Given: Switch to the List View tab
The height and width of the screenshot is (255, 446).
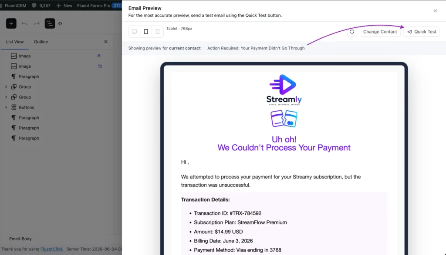Looking at the screenshot, I should pyautogui.click(x=15, y=42).
